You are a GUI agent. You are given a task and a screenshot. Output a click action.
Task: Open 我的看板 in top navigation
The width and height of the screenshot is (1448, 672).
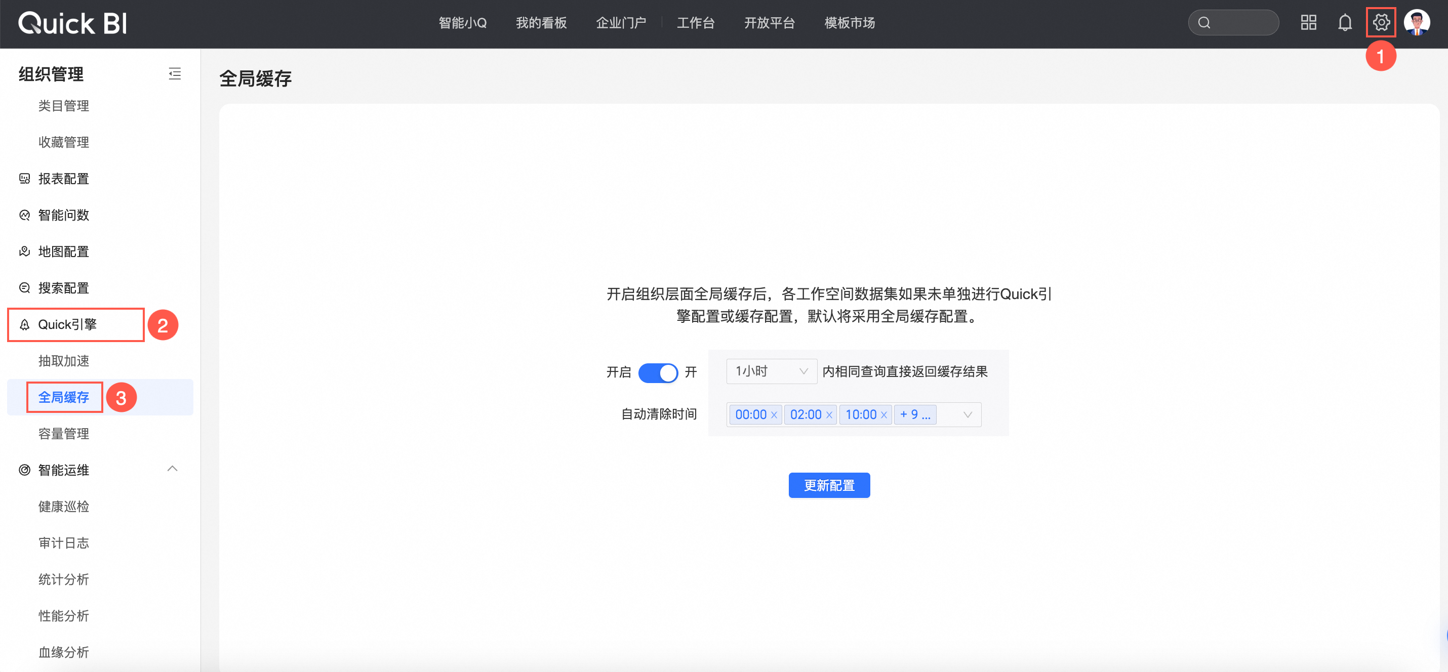pos(541,23)
